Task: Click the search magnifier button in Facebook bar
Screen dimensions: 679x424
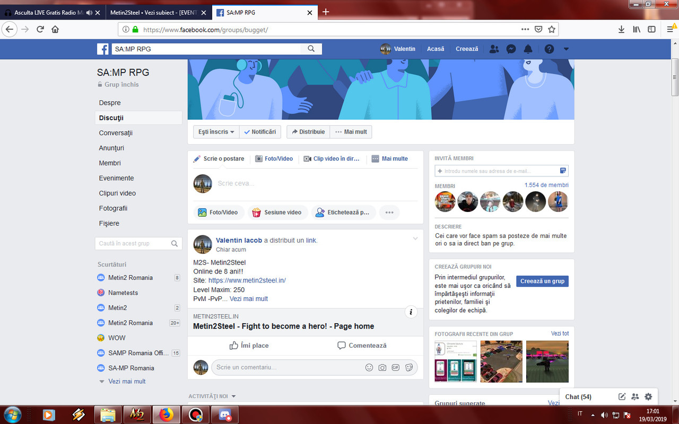Action: [311, 49]
